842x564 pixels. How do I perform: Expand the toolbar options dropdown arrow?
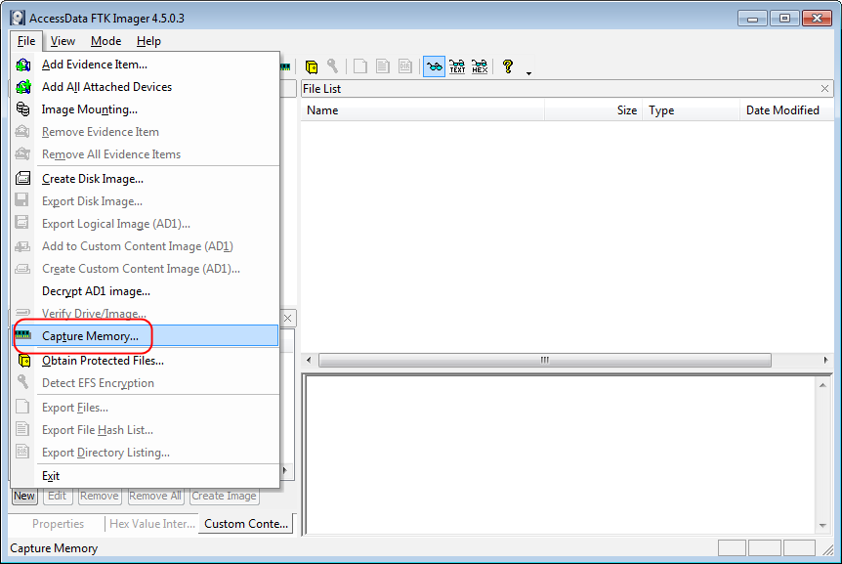pyautogui.click(x=528, y=73)
